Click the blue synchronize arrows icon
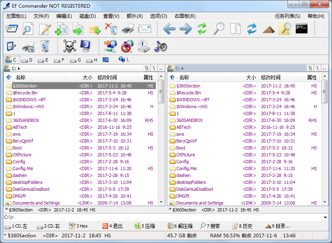The image size is (332, 243). (x=252, y=29)
